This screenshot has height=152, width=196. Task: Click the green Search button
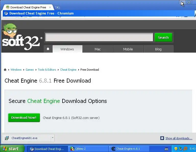(x=163, y=37)
